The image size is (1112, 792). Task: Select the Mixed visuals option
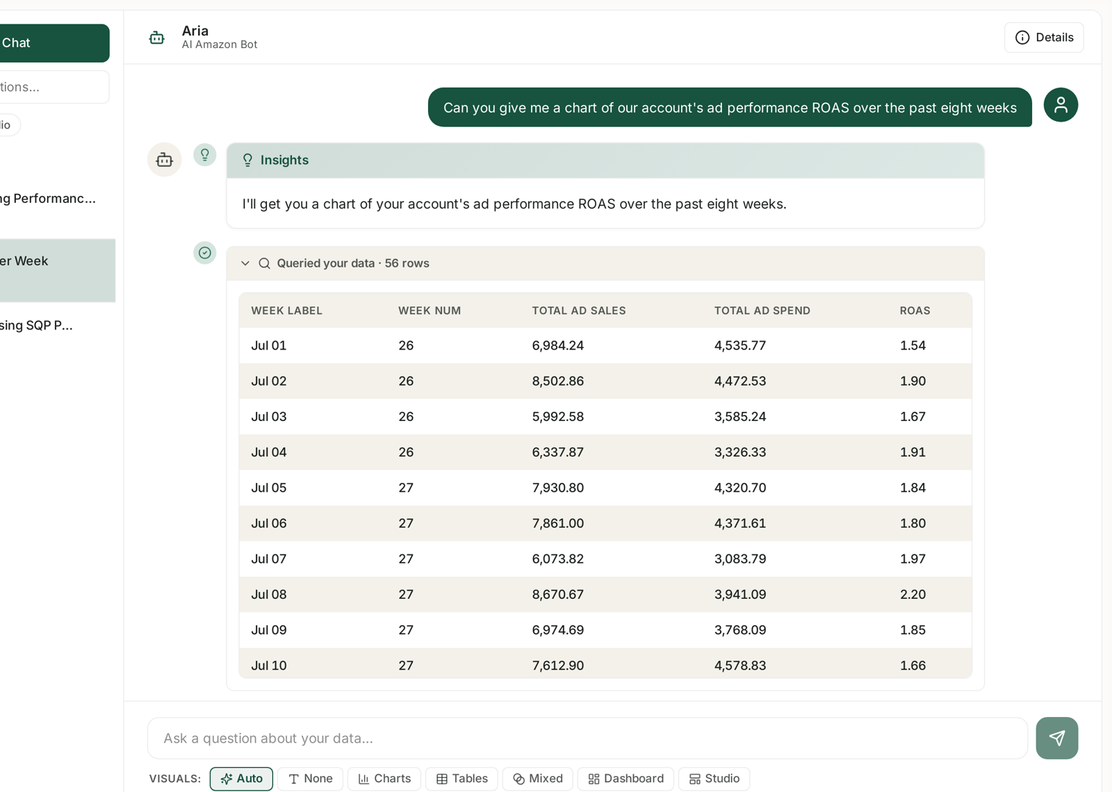(x=538, y=779)
